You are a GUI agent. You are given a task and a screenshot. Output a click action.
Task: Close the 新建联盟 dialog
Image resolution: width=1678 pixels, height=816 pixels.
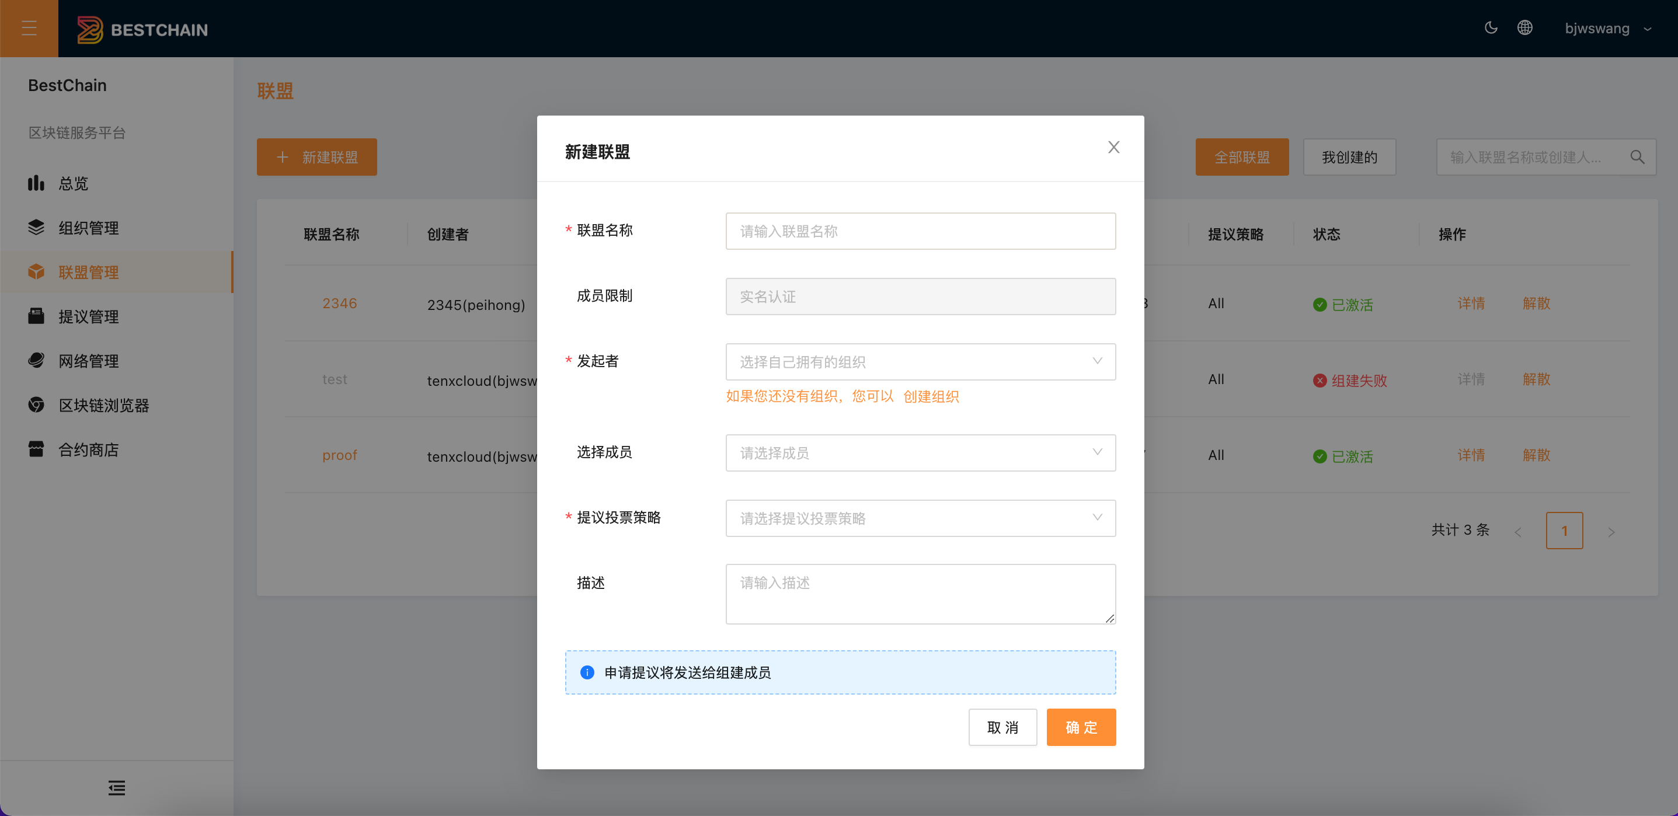1113,147
